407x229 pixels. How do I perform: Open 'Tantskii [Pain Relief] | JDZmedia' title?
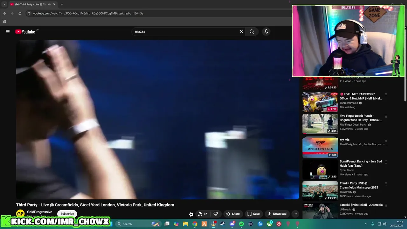click(361, 205)
